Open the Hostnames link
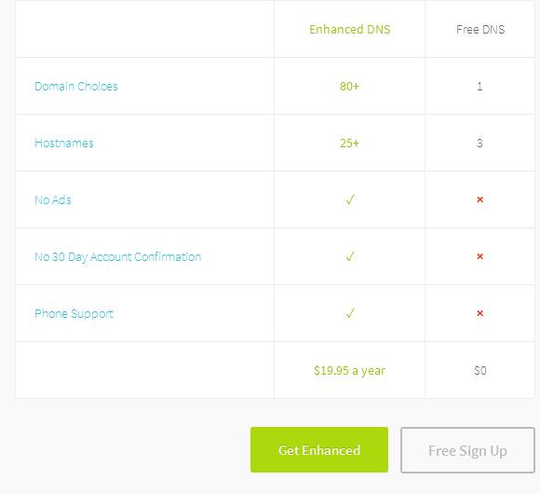540x494 pixels. pos(64,143)
